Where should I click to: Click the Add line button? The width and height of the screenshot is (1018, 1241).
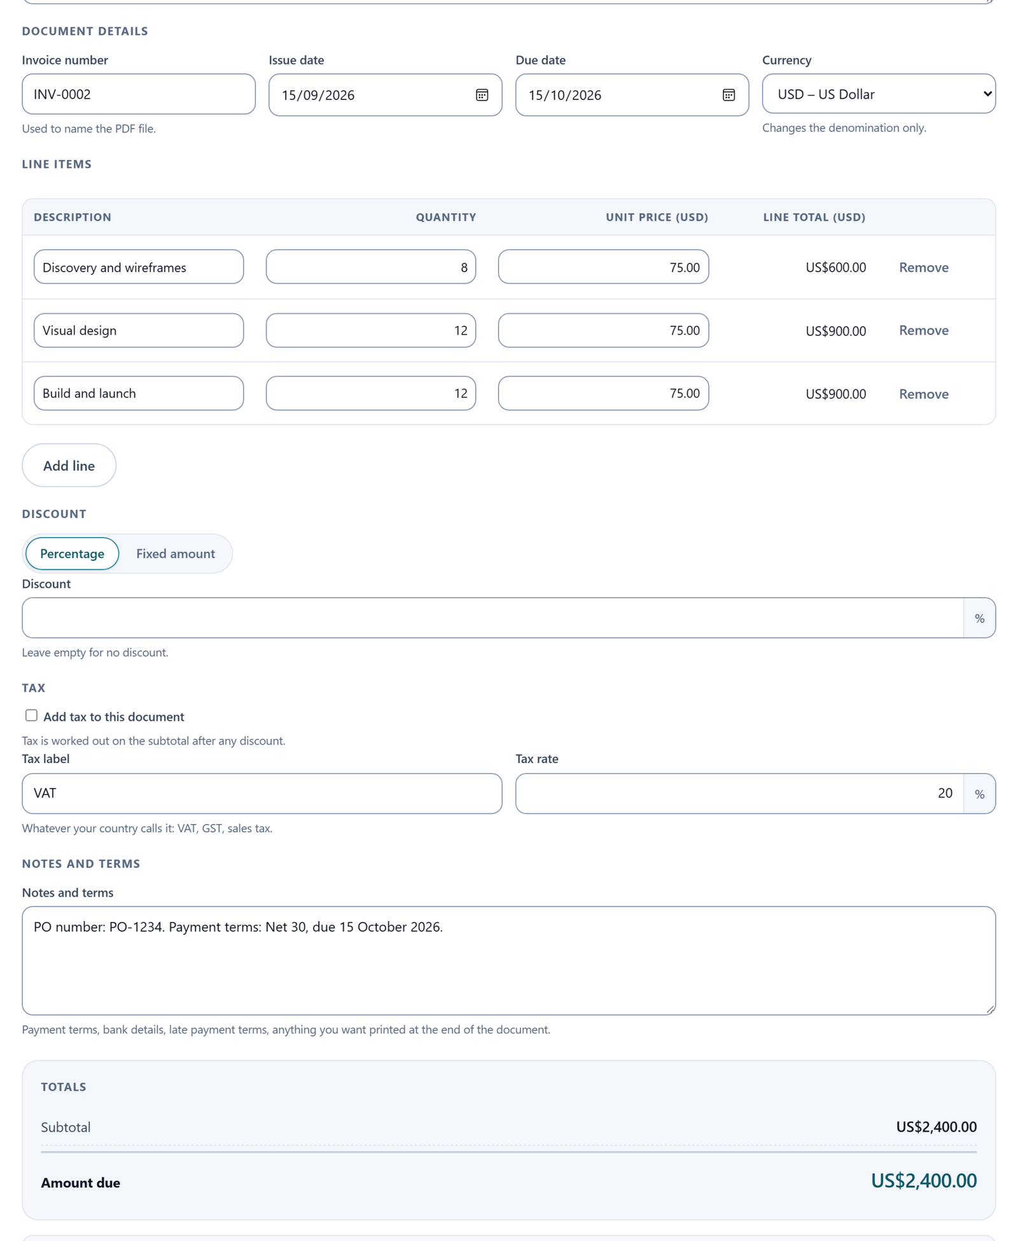pyautogui.click(x=69, y=465)
